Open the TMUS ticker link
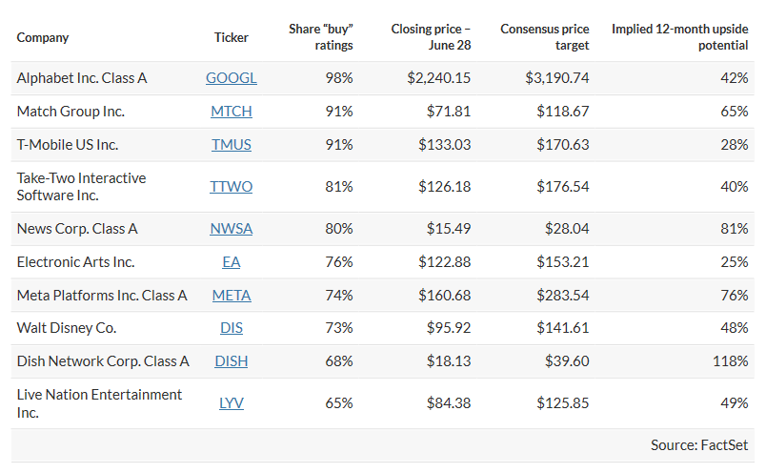This screenshot has width=766, height=473. pyautogui.click(x=232, y=145)
